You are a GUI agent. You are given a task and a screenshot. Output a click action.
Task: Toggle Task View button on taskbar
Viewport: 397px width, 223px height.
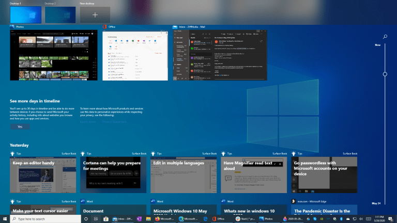96,219
